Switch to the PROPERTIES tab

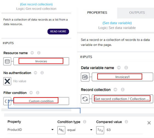pyautogui.click(x=97, y=13)
